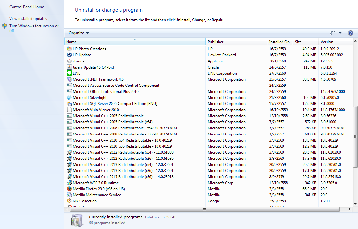The height and width of the screenshot is (229, 358).
Task: Select the Microsoft Silverlight icon
Action: (69, 98)
